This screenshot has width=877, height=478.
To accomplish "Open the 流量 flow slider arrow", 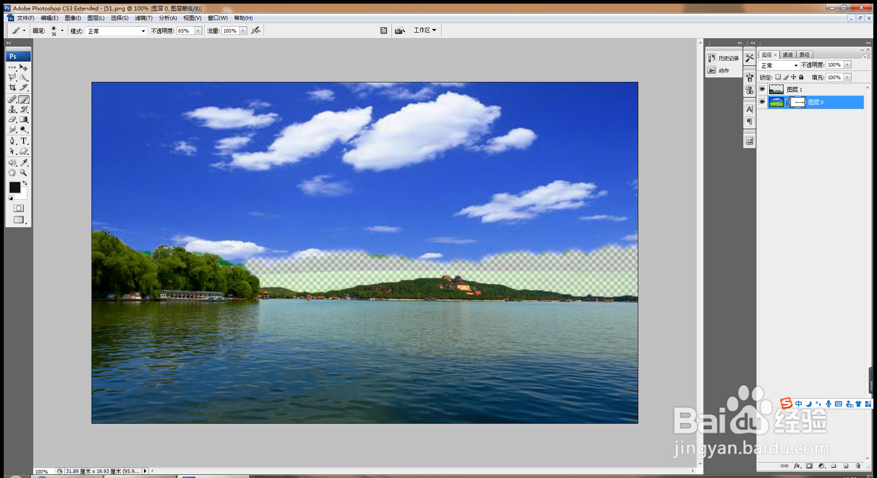I will [x=243, y=31].
